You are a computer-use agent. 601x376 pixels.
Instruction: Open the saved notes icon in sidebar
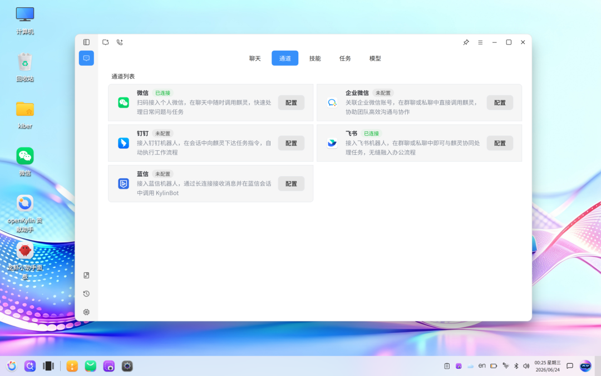[x=86, y=275]
